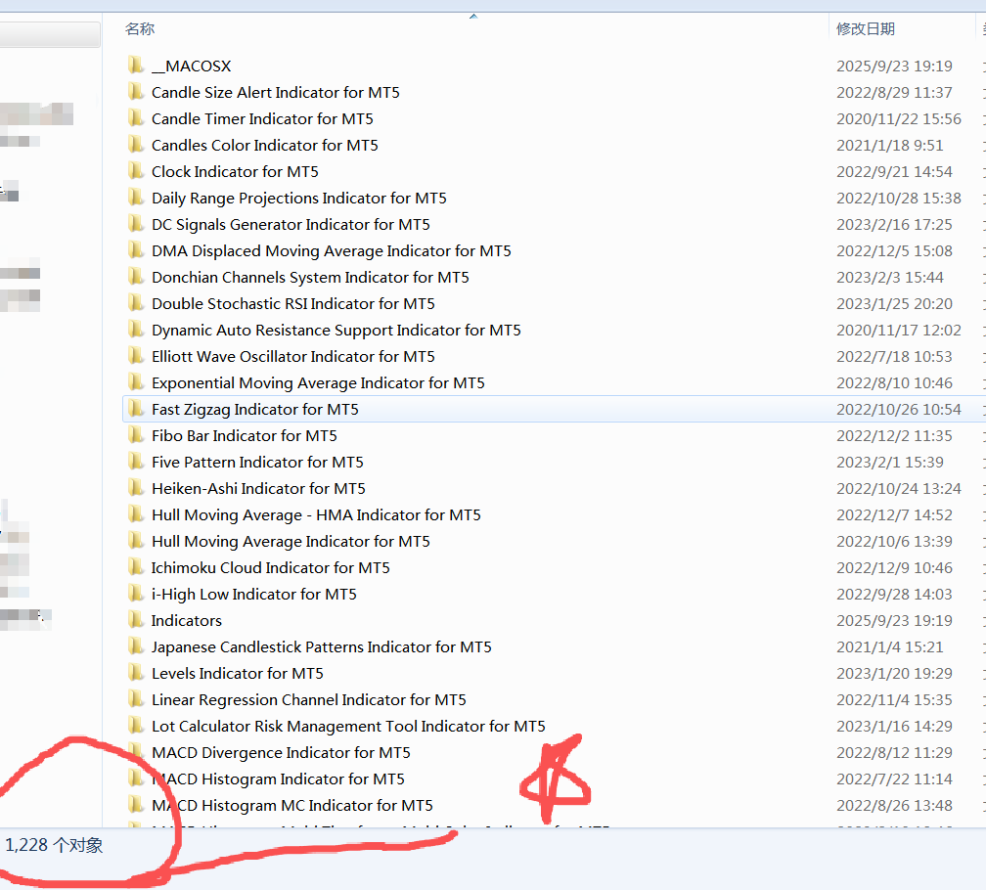This screenshot has width=986, height=890.
Task: Click the i-High Low Indicator folder icon
Action: tap(136, 594)
